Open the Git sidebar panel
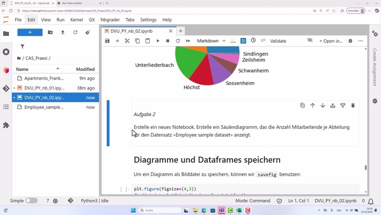This screenshot has height=215, width=381. click(6, 88)
